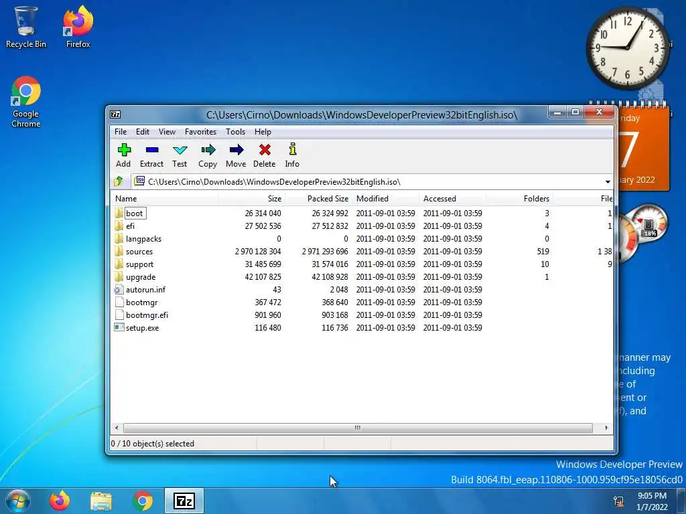The width and height of the screenshot is (686, 514).
Task: Click the scroll left arrow
Action: pyautogui.click(x=117, y=428)
